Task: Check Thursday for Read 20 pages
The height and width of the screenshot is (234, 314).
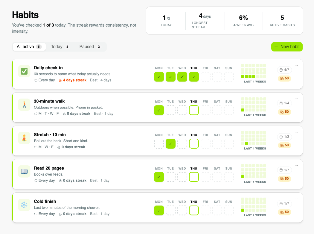Action: click(194, 177)
